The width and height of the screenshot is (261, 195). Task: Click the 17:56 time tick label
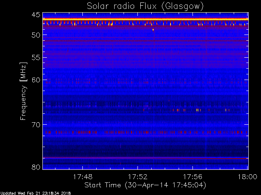pos(192,177)
